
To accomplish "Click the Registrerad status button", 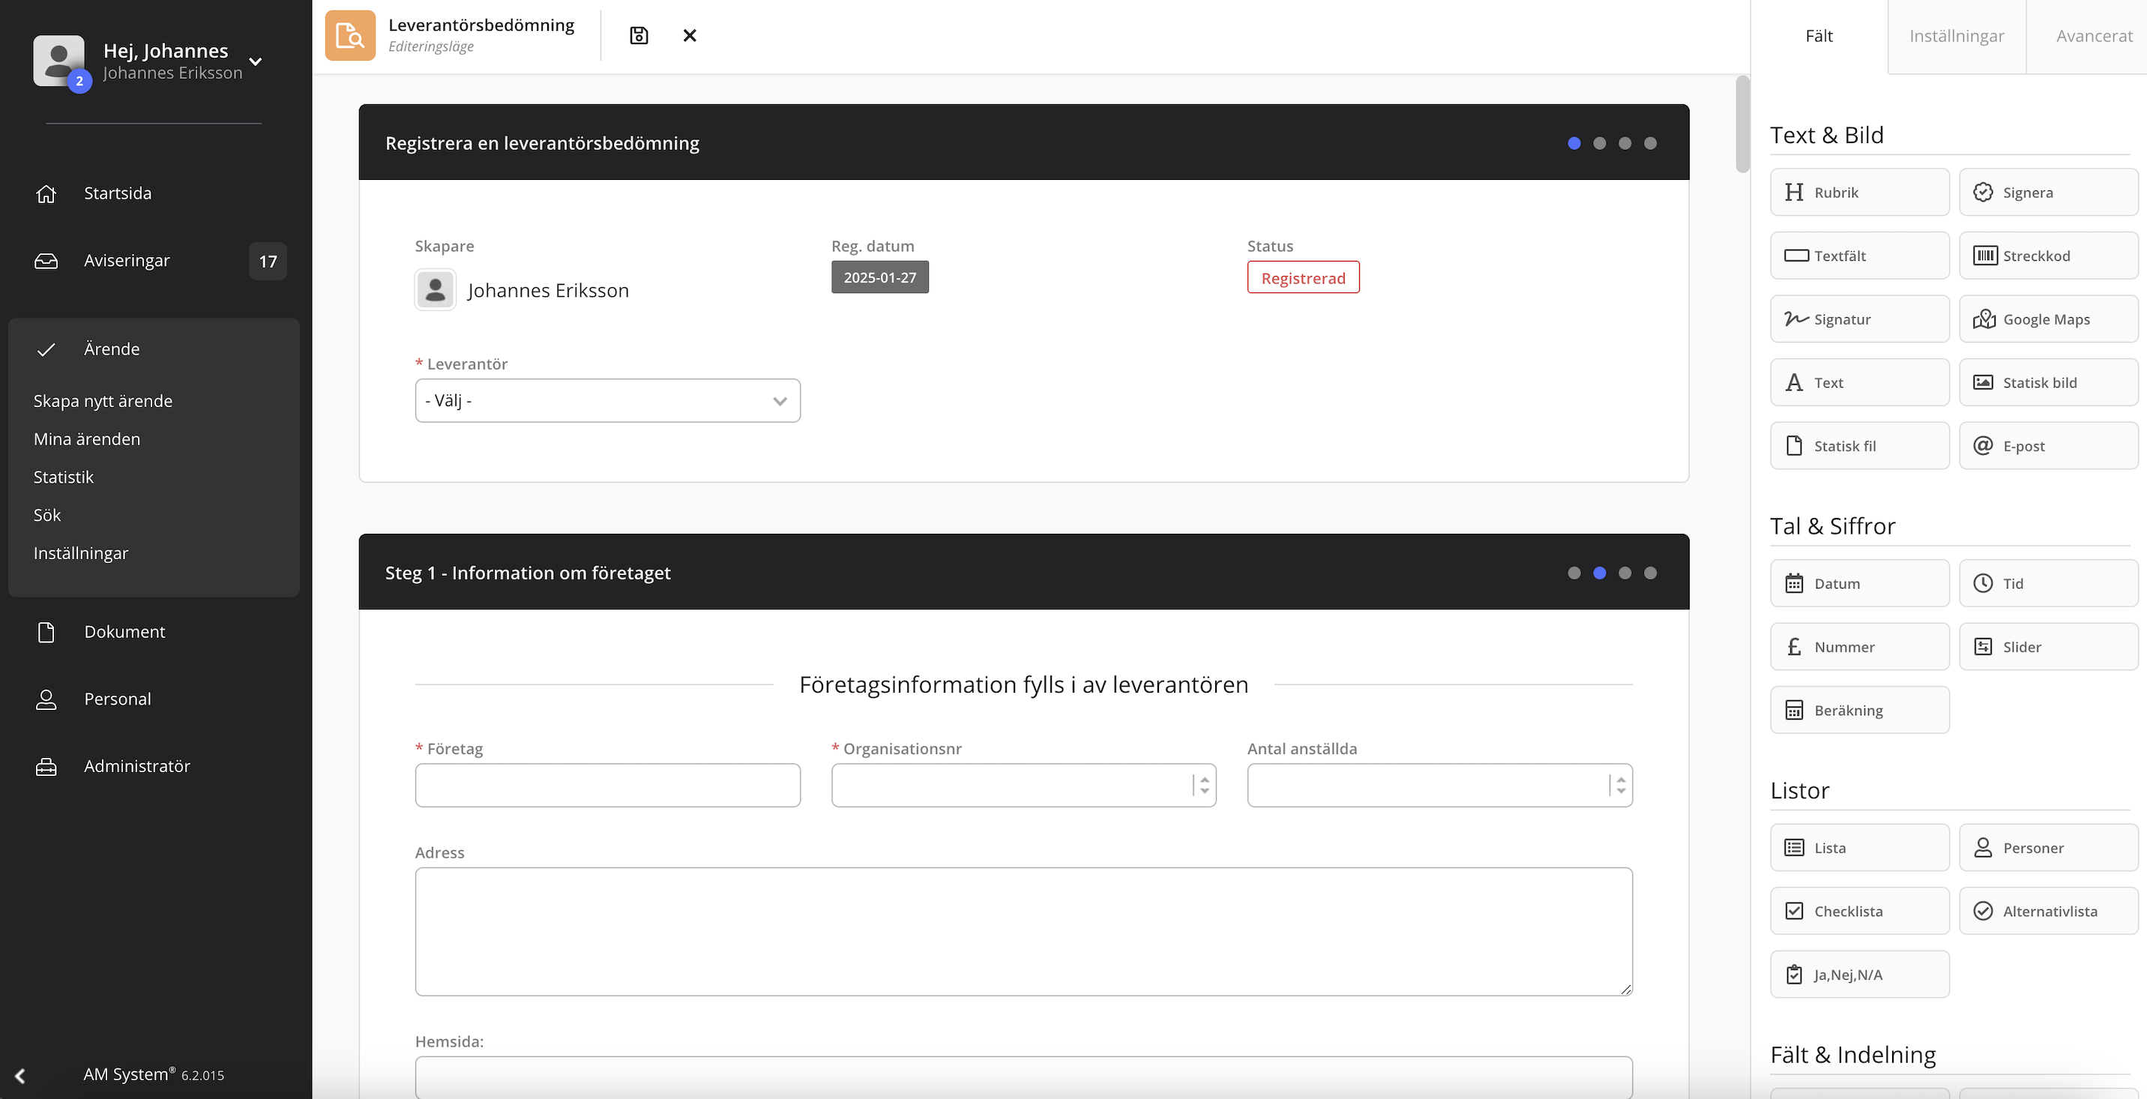I will [1303, 277].
